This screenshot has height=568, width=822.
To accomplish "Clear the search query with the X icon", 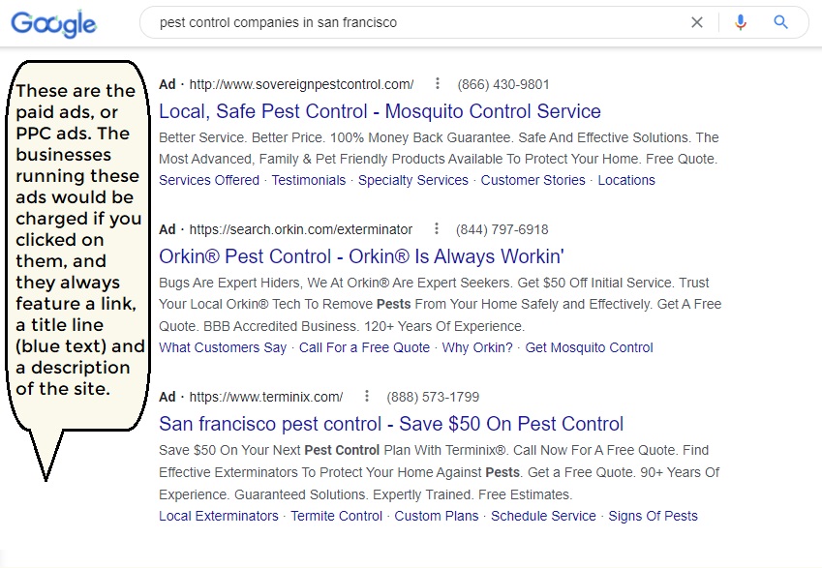I will pyautogui.click(x=697, y=22).
